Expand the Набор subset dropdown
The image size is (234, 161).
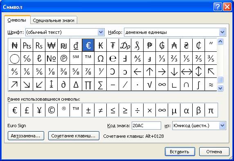tap(223, 32)
